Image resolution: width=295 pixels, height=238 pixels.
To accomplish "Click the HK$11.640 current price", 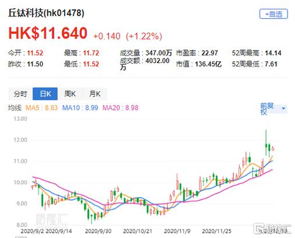I will coord(48,33).
